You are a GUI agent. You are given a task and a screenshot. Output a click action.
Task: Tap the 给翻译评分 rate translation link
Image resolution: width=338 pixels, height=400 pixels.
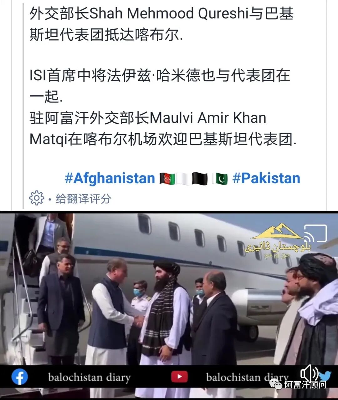coord(84,199)
